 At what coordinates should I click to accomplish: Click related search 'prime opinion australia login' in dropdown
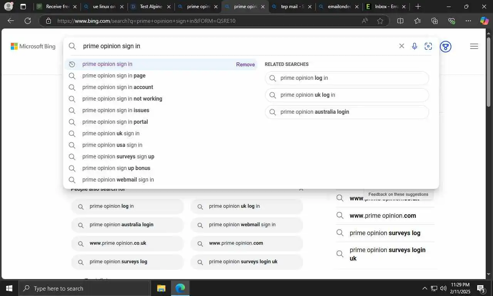pyautogui.click(x=347, y=112)
